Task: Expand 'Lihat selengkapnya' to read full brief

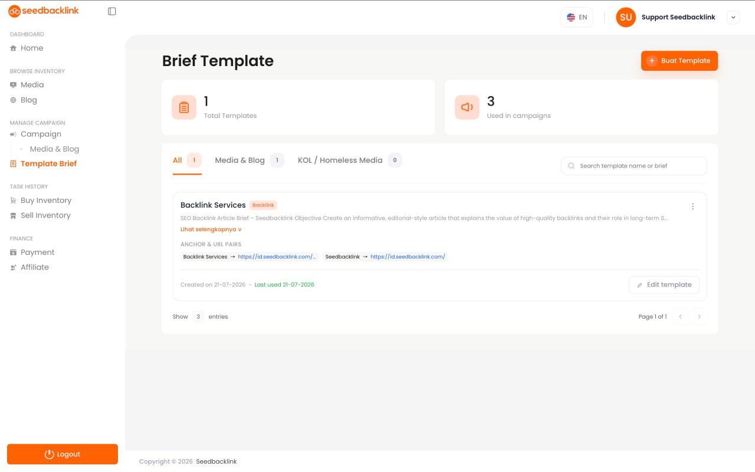Action: coord(211,230)
